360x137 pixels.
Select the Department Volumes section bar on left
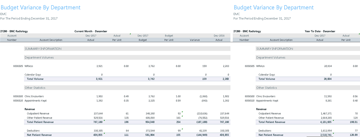(x=127, y=57)
